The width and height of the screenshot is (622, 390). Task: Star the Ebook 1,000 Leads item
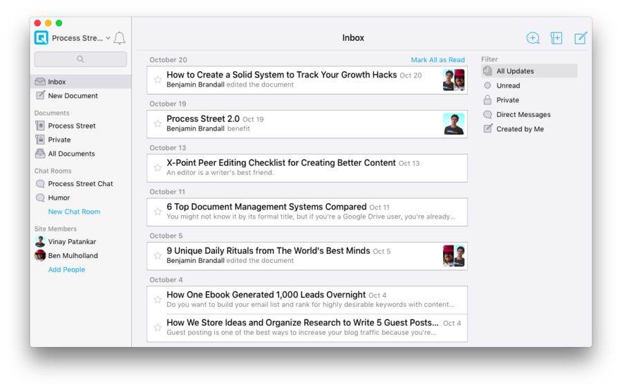pos(158,299)
